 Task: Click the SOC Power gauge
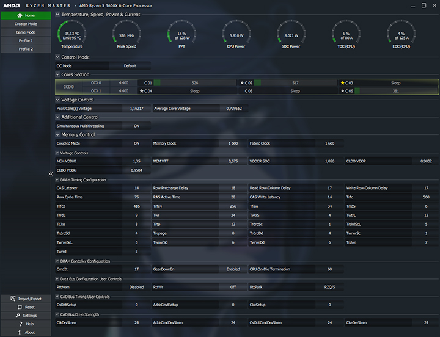[x=291, y=34]
